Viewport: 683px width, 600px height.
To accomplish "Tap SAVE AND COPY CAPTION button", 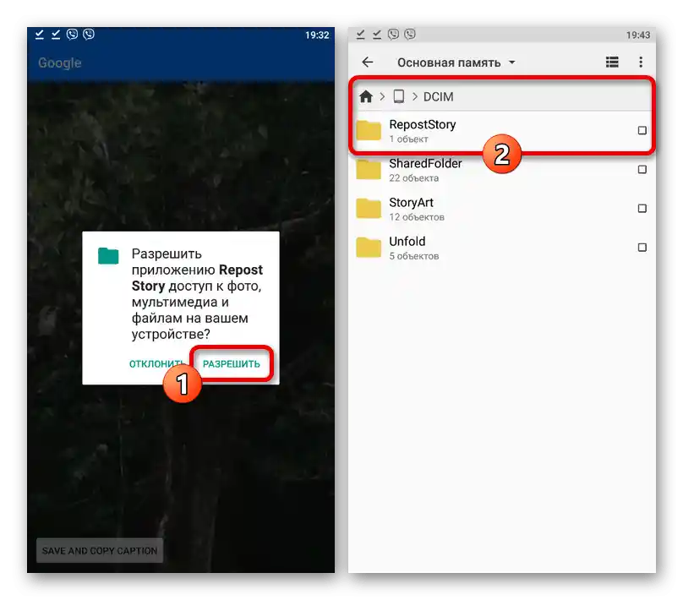I will pyautogui.click(x=100, y=550).
